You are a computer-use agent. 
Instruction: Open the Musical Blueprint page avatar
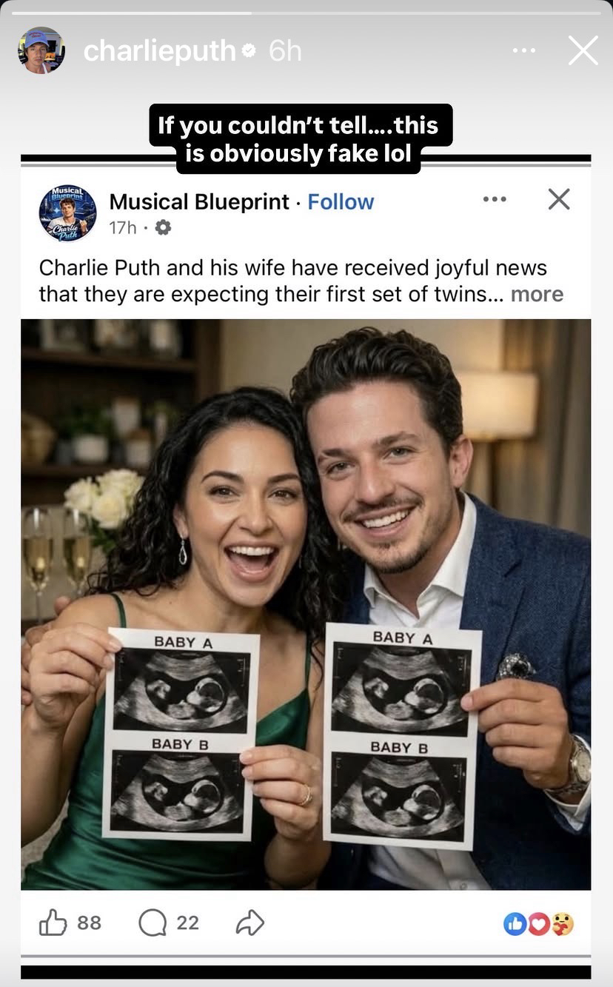(x=67, y=214)
